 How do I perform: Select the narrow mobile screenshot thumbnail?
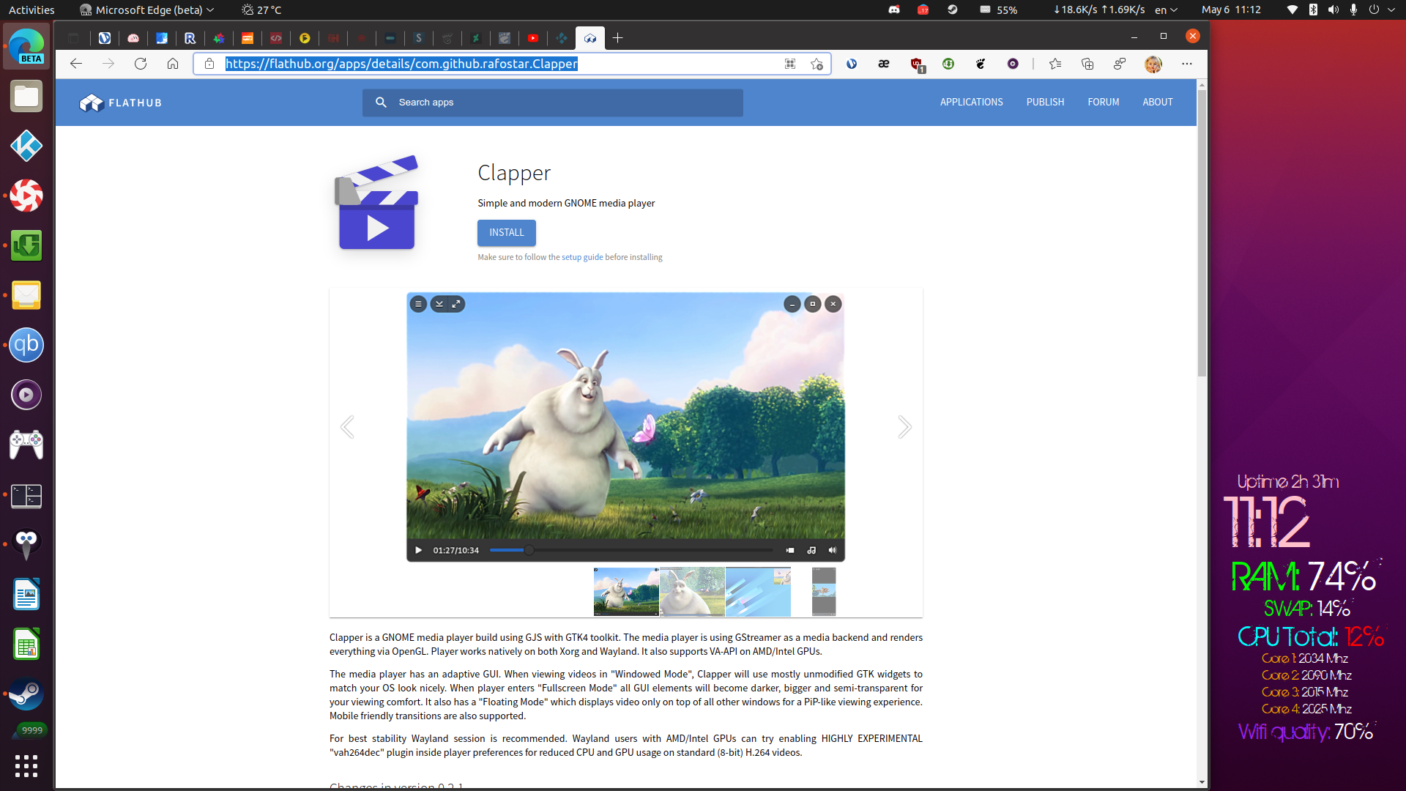click(x=824, y=592)
